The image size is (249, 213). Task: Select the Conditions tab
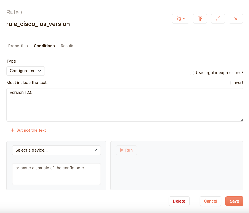pos(44,46)
